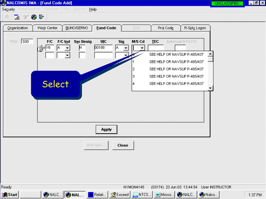Click the TEC input field in first row
266x199 pixels.
pos(156,48)
